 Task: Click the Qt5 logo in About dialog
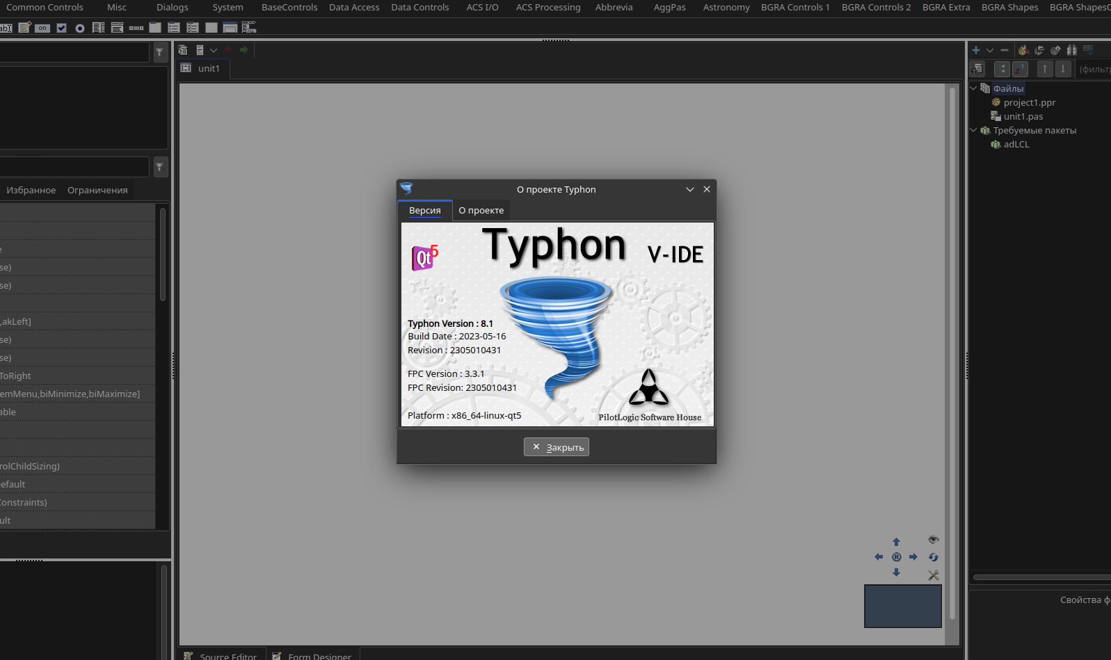click(424, 257)
